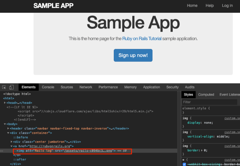Viewport: 240px width, 166px height.
Task: Click the element.style rule block
Action: [x=211, y=110]
